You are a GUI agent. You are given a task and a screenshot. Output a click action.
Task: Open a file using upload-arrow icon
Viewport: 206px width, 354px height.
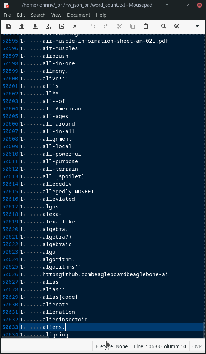[x=21, y=27]
